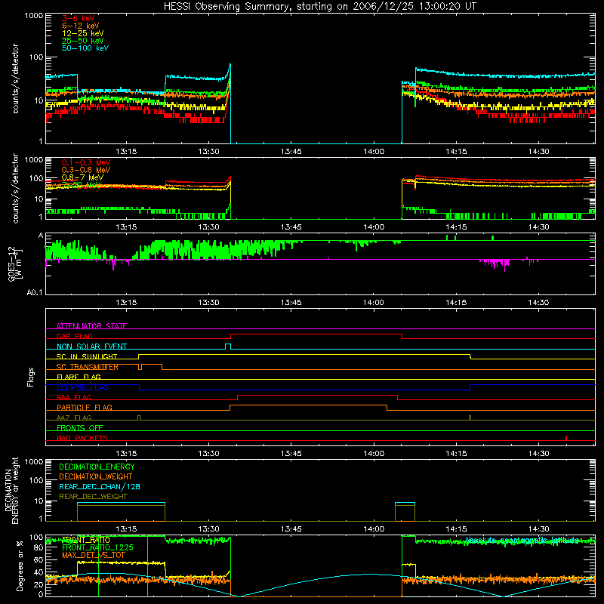The height and width of the screenshot is (604, 604).
Task: Click the REAR_DEC_CHAN/128 legend label
Action: pos(100,486)
